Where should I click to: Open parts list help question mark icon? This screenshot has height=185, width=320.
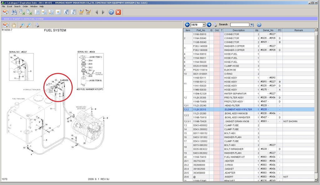tap(259, 25)
